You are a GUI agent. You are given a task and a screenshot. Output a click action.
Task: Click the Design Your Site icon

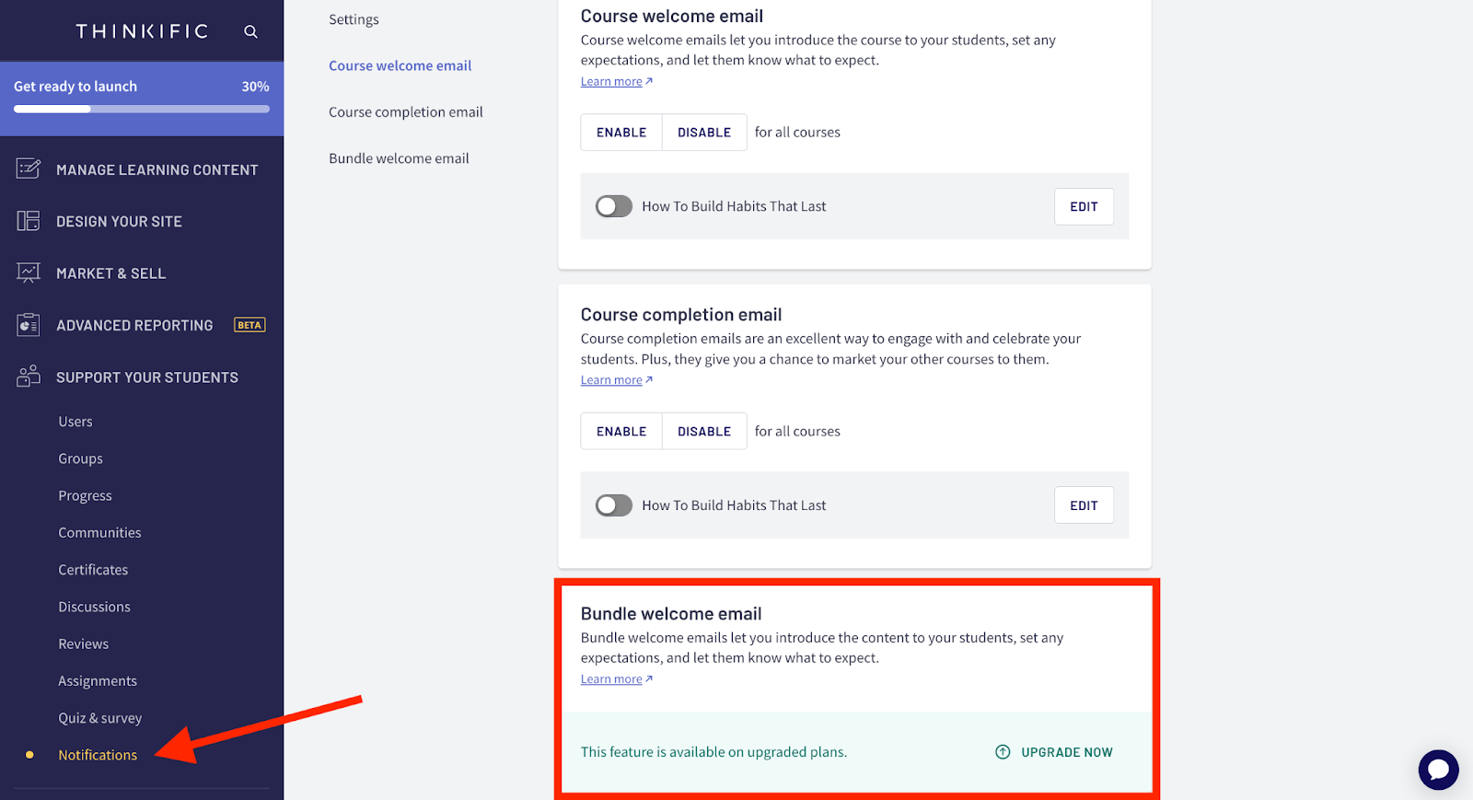pos(29,221)
